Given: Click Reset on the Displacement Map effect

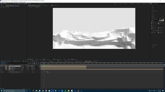Looking at the screenshot, I should (x=22, y=71).
